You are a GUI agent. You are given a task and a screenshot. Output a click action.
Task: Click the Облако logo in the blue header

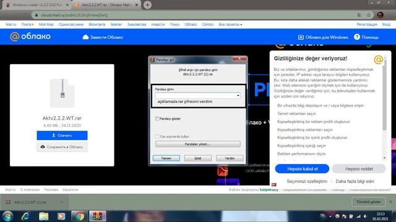point(30,37)
